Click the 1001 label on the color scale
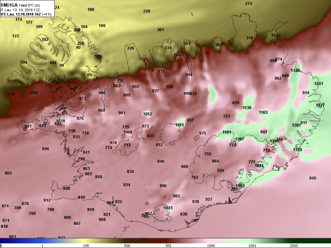This screenshot has height=248, width=331. (252, 246)
